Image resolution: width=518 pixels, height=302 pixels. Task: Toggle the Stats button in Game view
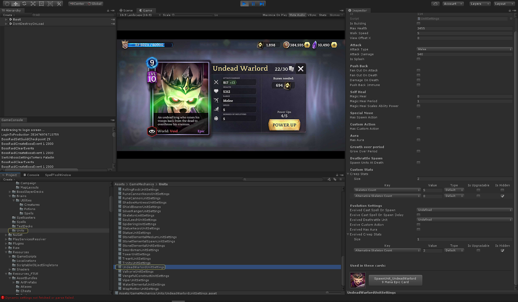(x=323, y=15)
